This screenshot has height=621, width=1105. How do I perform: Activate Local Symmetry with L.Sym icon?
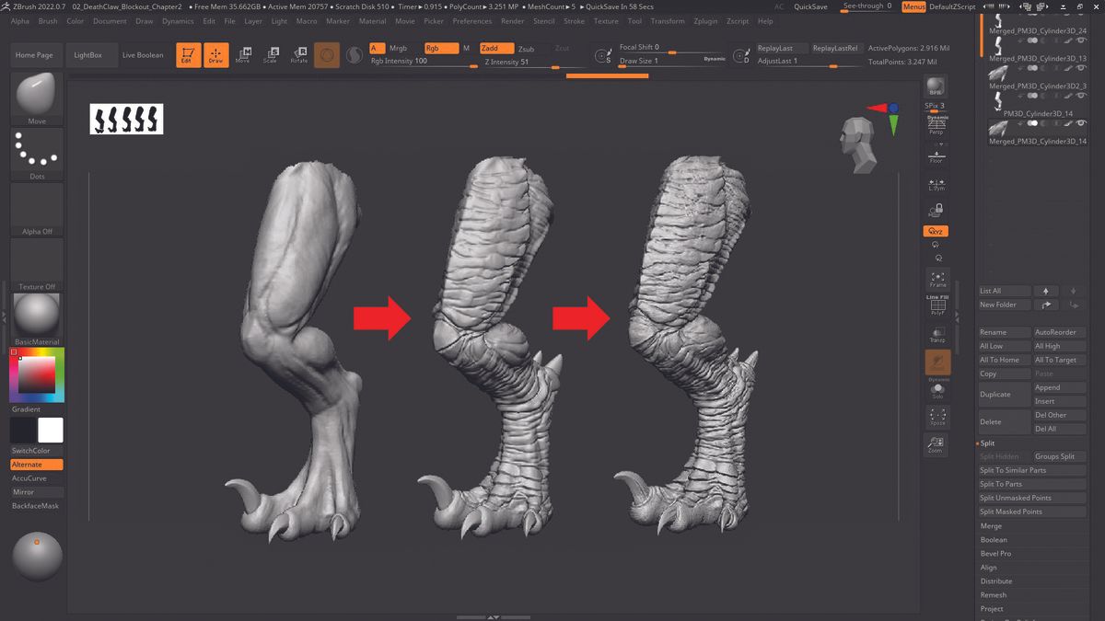(936, 183)
